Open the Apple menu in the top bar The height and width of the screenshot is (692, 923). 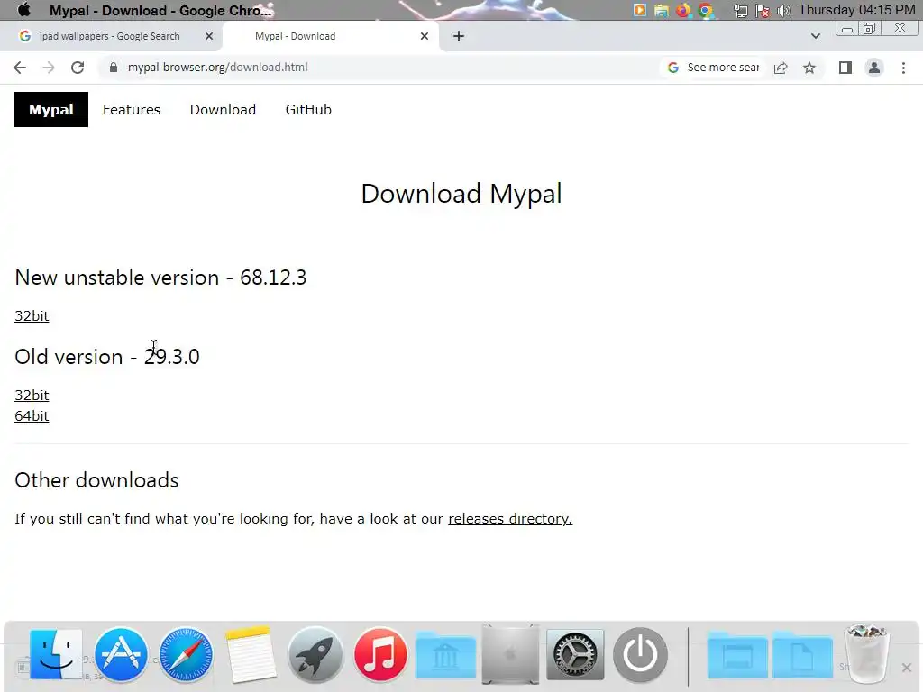pos(24,10)
